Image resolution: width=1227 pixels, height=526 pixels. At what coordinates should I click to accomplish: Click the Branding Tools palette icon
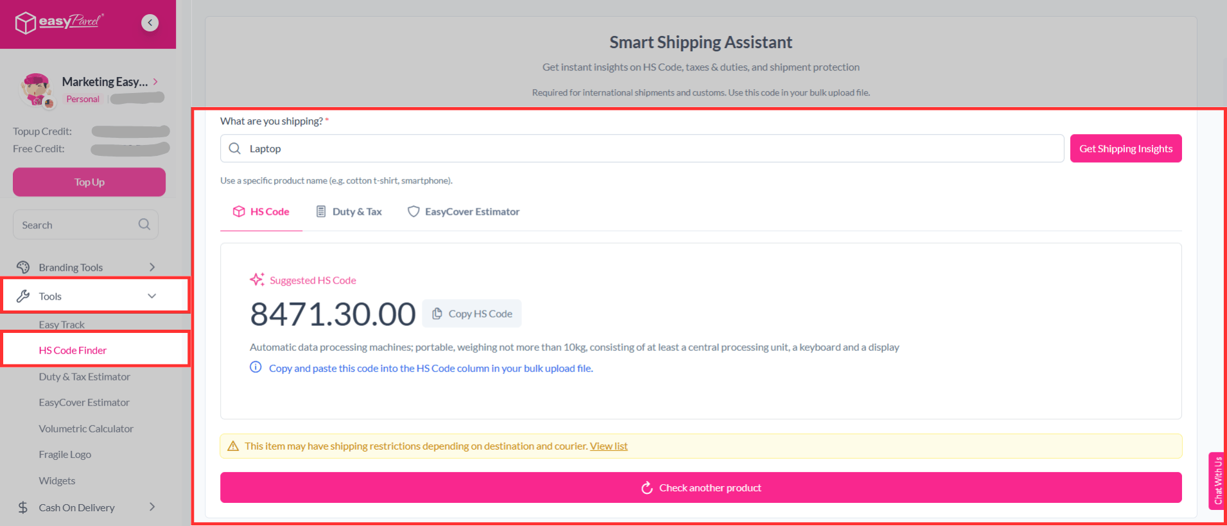pyautogui.click(x=23, y=267)
